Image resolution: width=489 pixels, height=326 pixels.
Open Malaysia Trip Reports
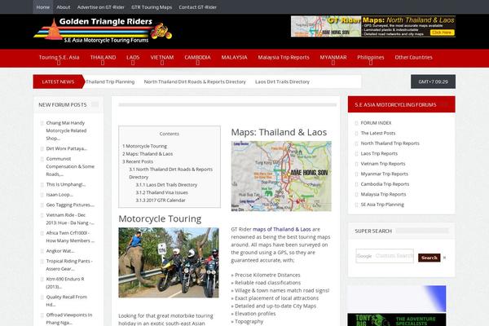[284, 57]
